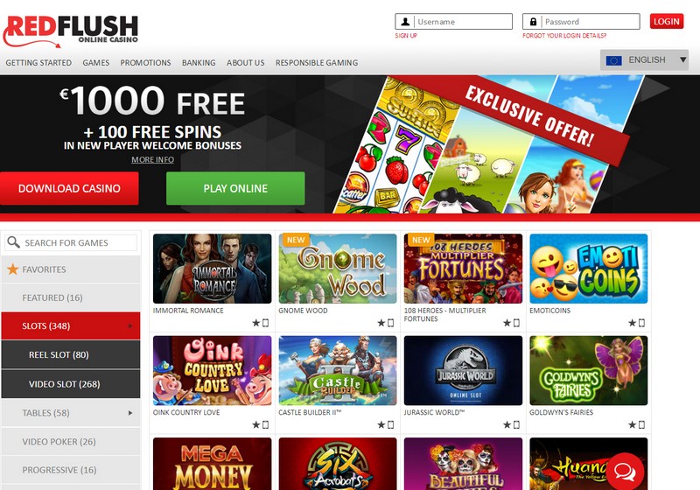
Task: Click the search magnifier icon
Action: coord(13,242)
